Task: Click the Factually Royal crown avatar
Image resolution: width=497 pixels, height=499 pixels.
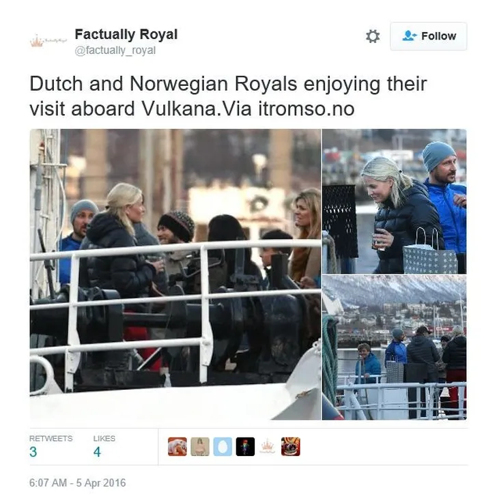Action: click(x=48, y=41)
